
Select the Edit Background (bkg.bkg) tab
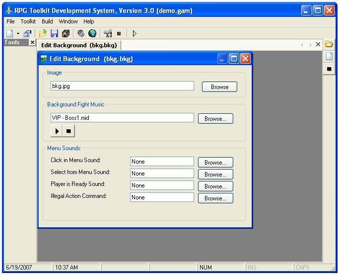click(79, 45)
